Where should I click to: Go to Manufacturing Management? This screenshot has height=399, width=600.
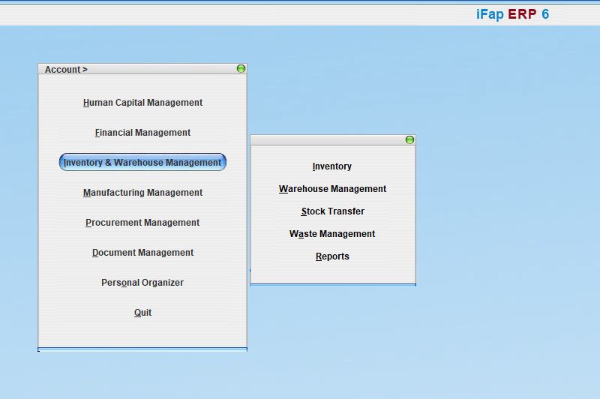coord(142,193)
